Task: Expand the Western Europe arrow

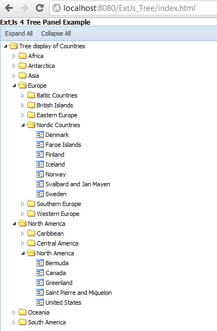Action: click(22, 214)
